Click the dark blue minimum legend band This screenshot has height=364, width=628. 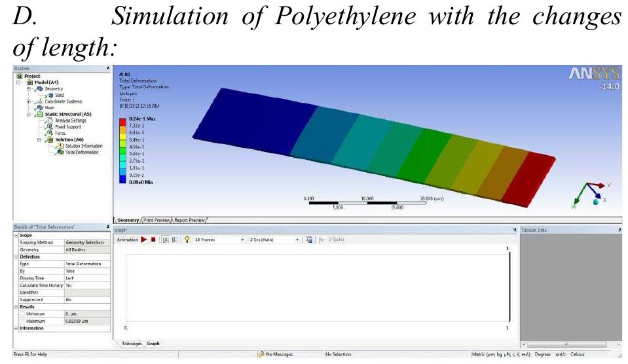point(122,179)
